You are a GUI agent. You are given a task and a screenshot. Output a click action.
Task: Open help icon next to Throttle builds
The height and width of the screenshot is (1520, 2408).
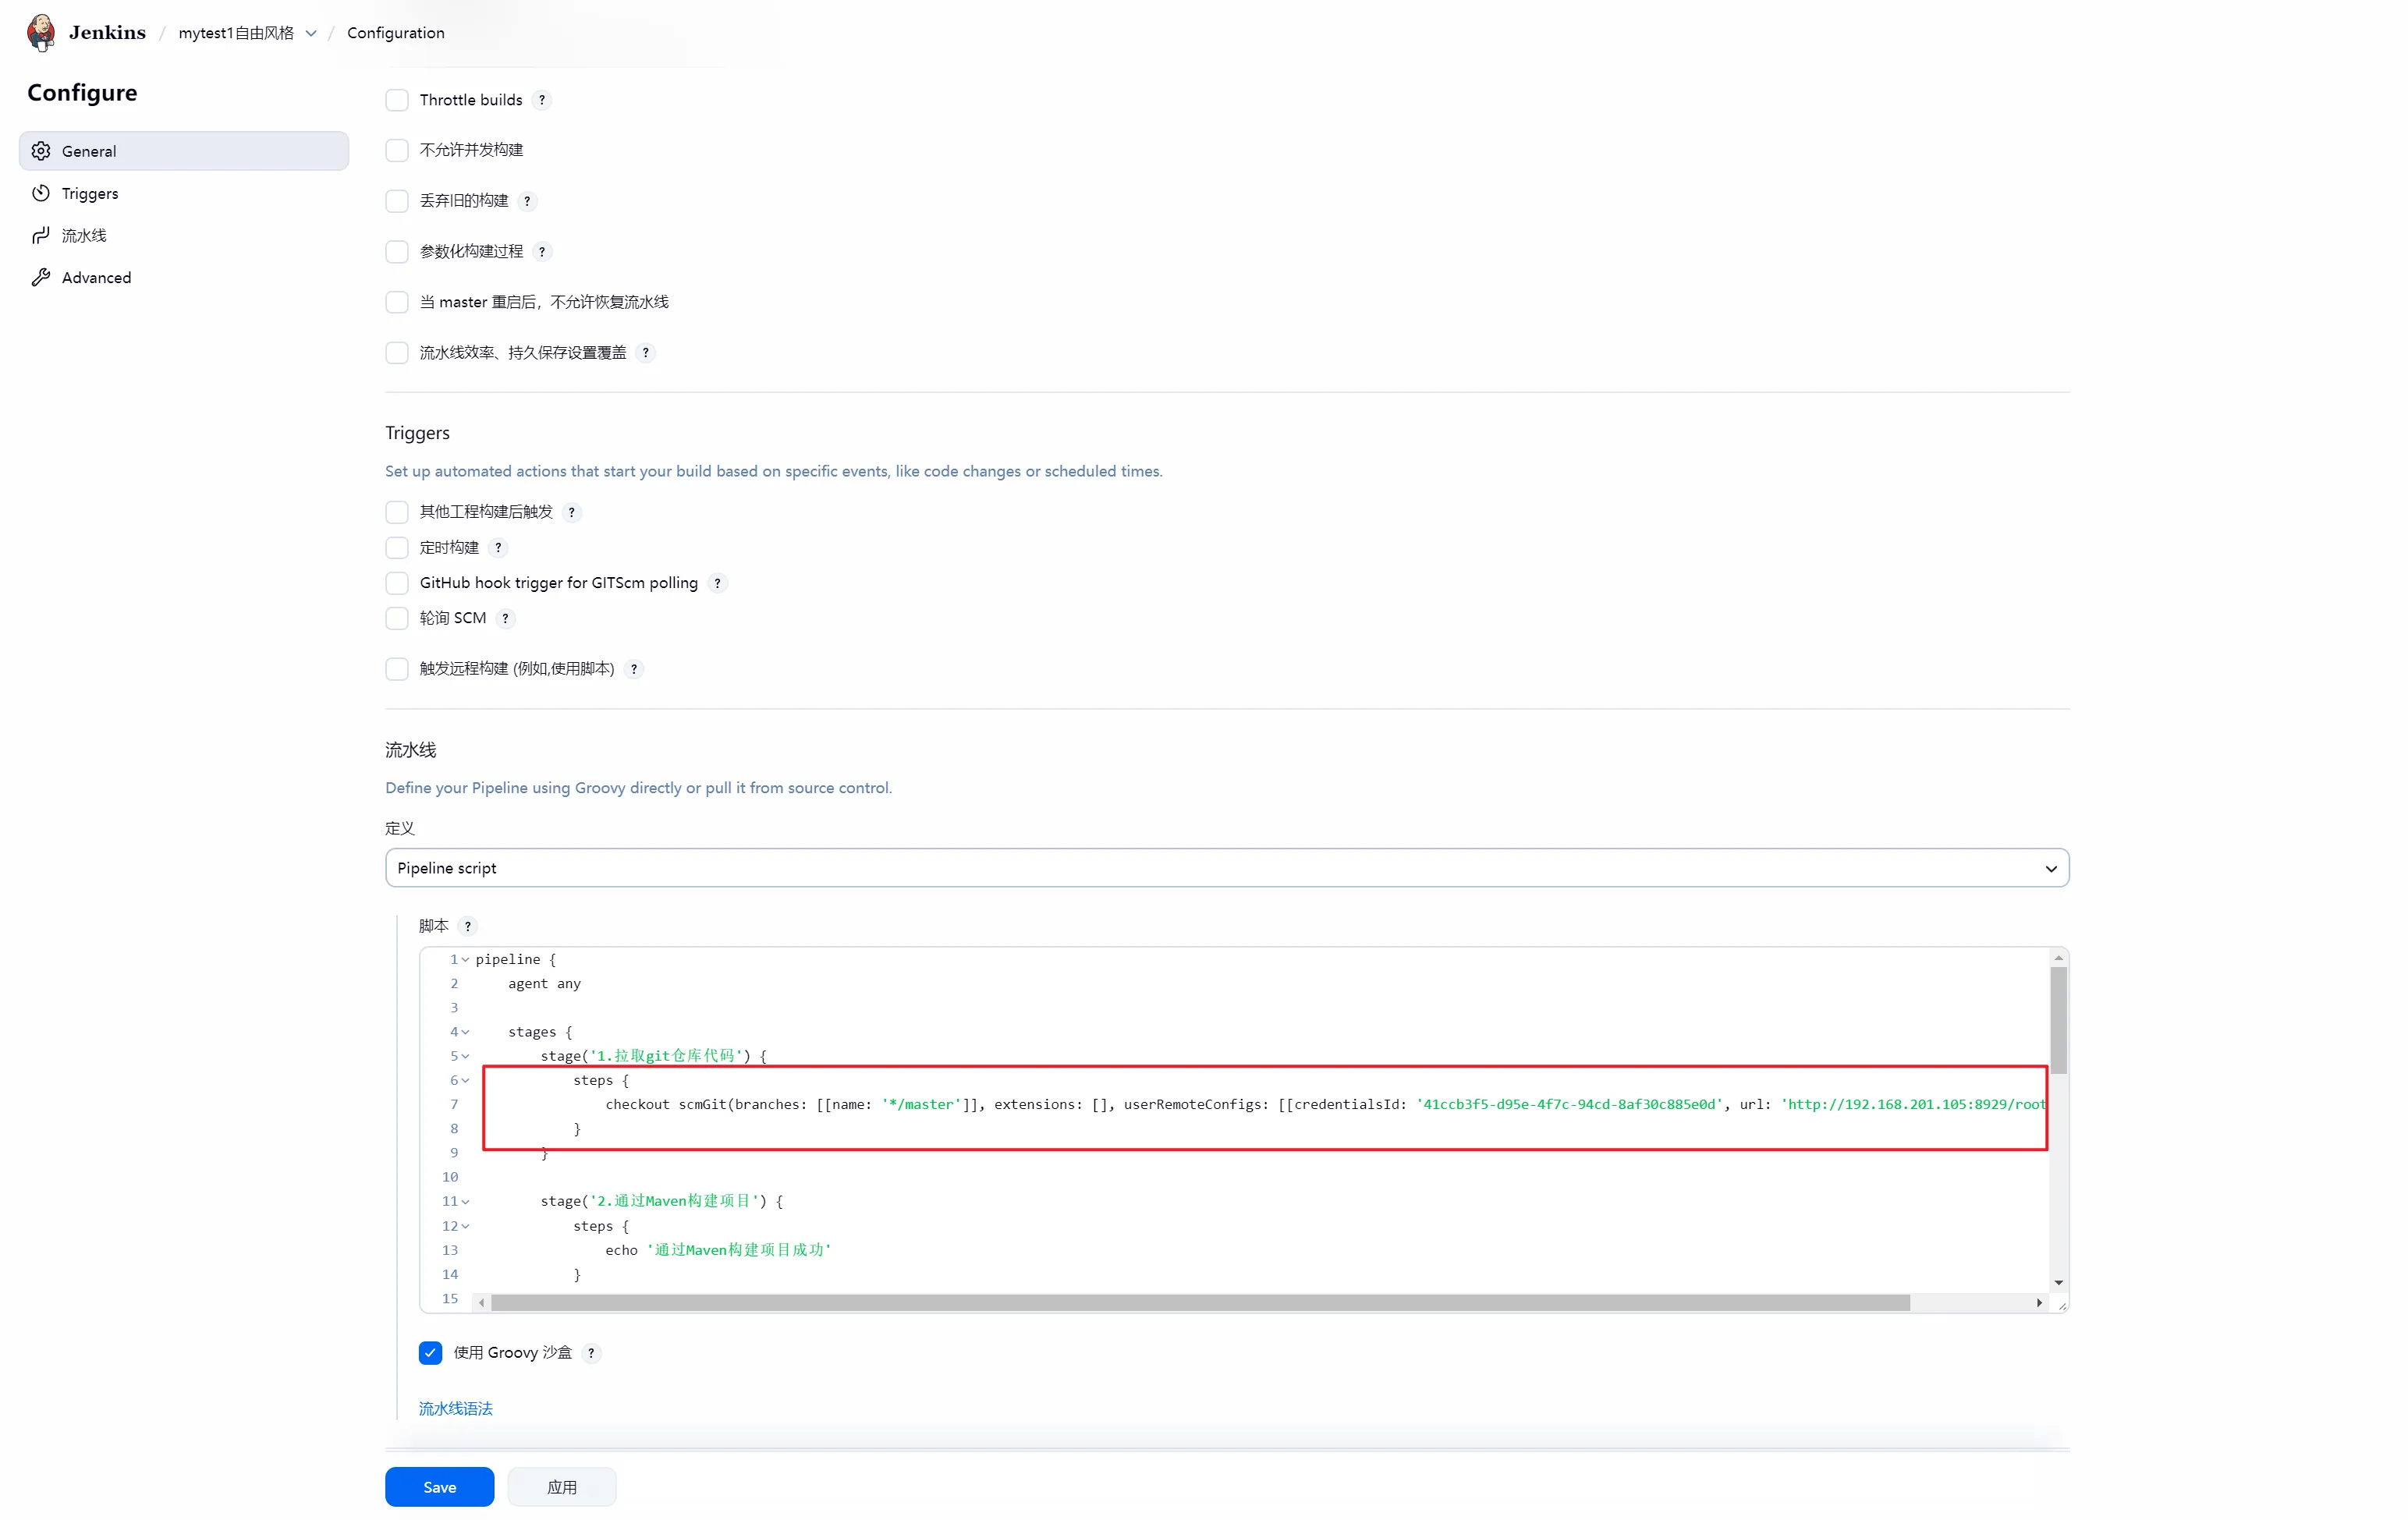(x=542, y=100)
